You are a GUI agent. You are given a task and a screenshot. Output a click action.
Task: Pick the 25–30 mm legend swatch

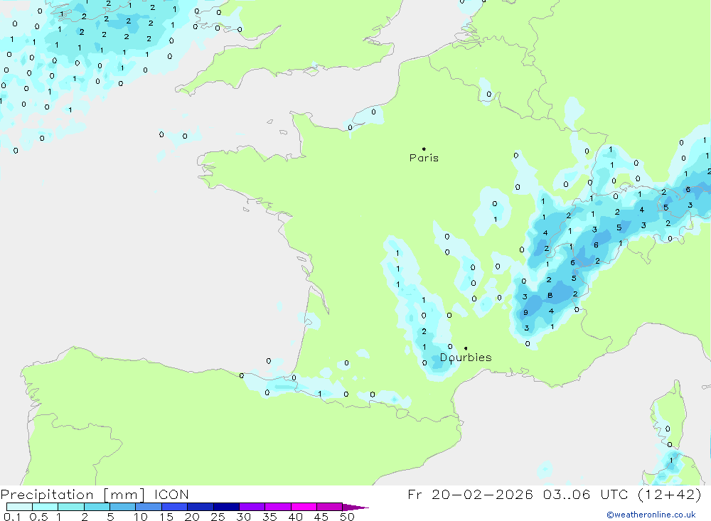pos(226,507)
